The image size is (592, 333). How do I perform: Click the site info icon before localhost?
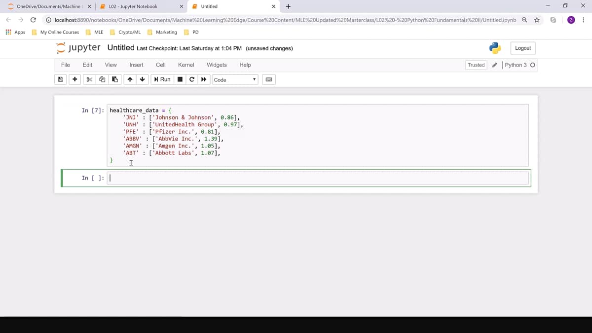tap(48, 20)
